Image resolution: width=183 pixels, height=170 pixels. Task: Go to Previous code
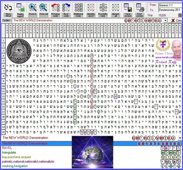tap(56, 7)
